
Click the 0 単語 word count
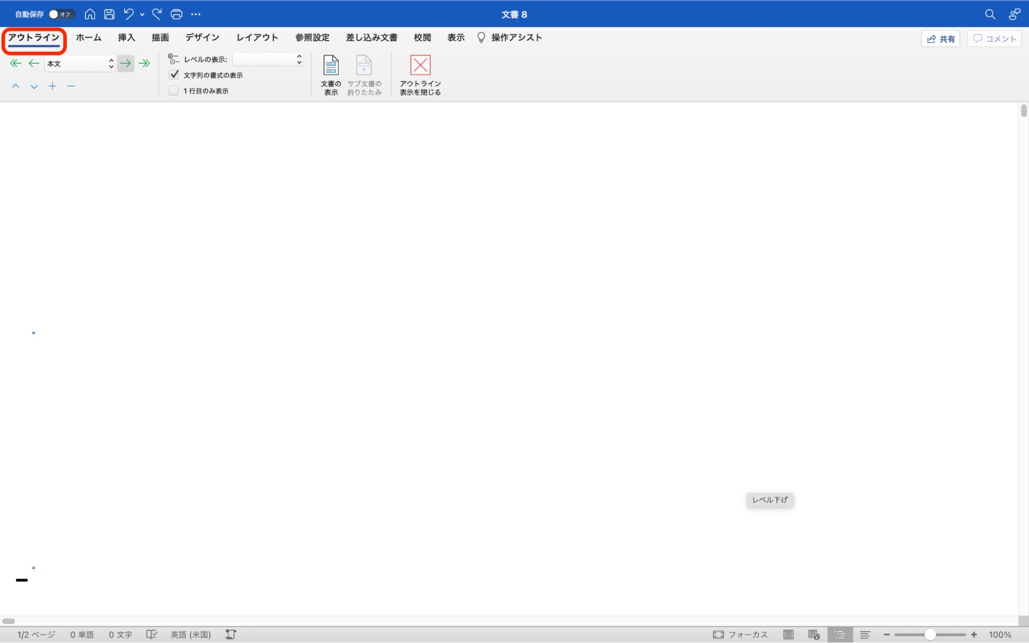pos(82,635)
